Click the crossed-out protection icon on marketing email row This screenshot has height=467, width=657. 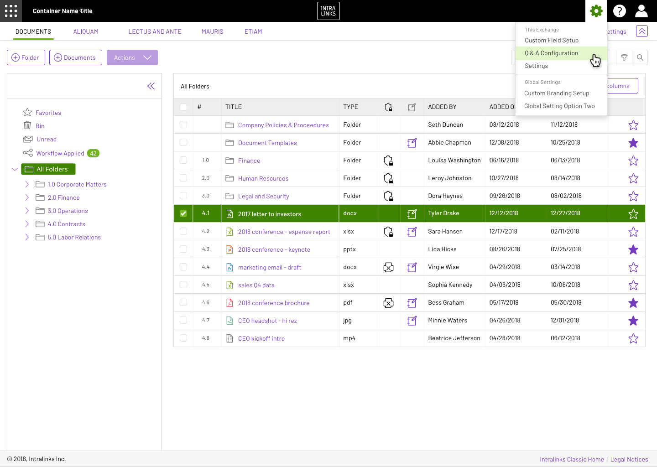(x=388, y=267)
